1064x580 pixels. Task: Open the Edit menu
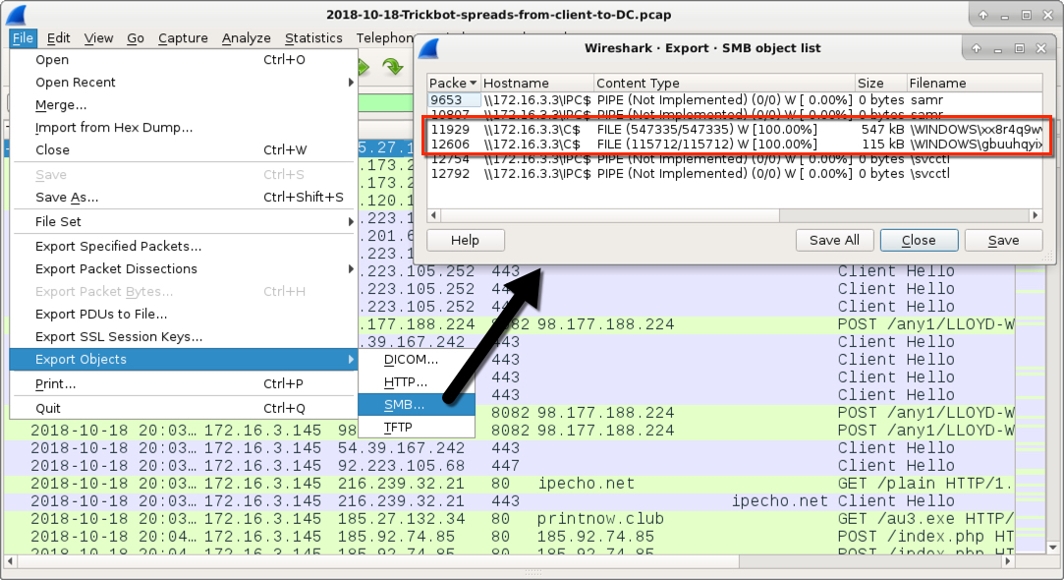58,38
